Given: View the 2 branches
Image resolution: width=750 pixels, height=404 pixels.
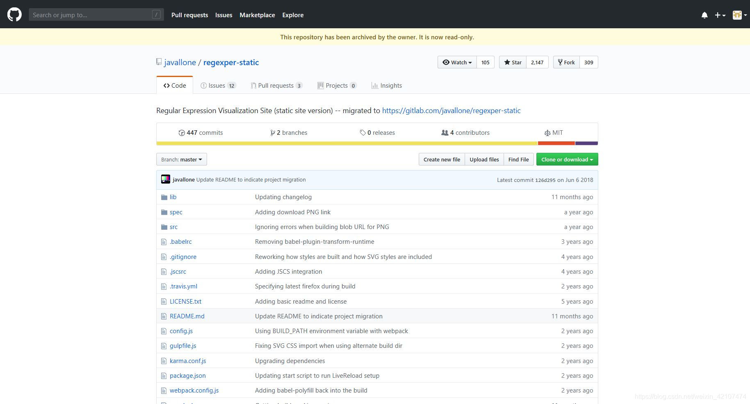Looking at the screenshot, I should tap(289, 133).
